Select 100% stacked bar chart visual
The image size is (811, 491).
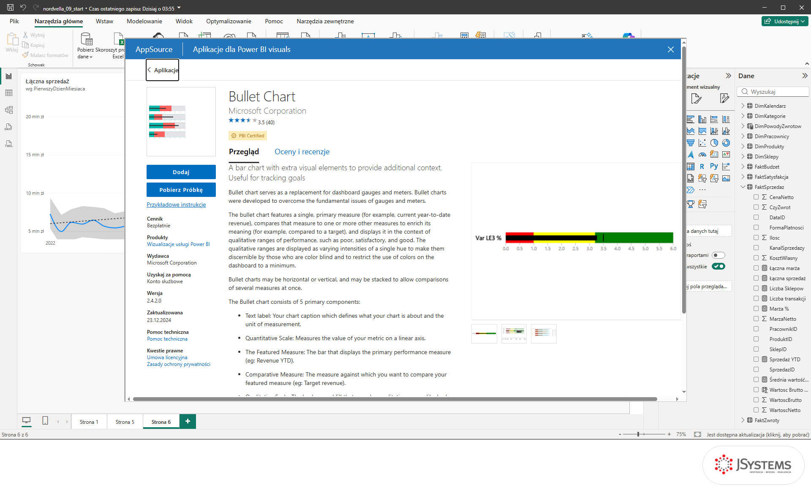click(714, 119)
